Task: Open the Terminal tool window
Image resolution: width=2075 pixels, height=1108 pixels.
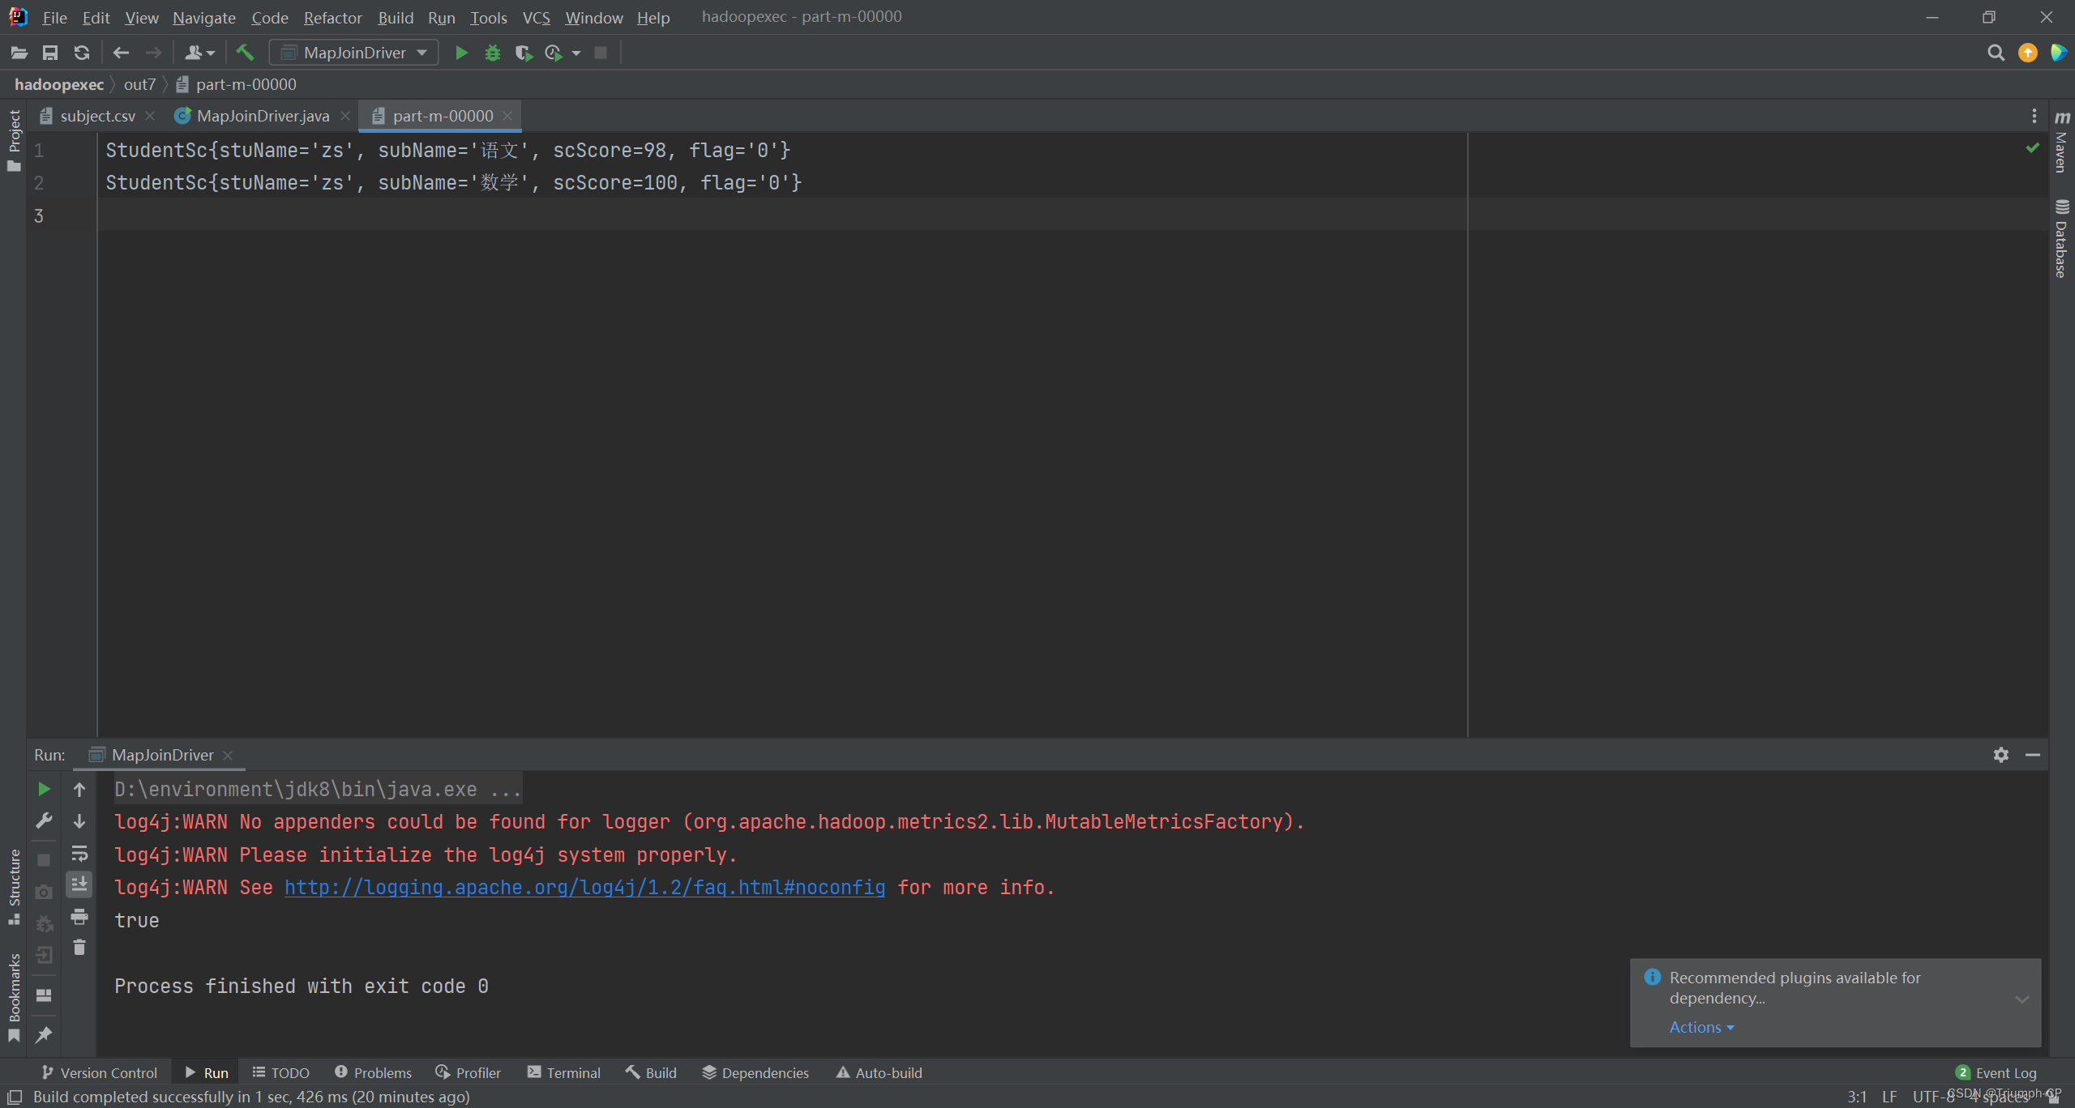Action: click(x=564, y=1072)
